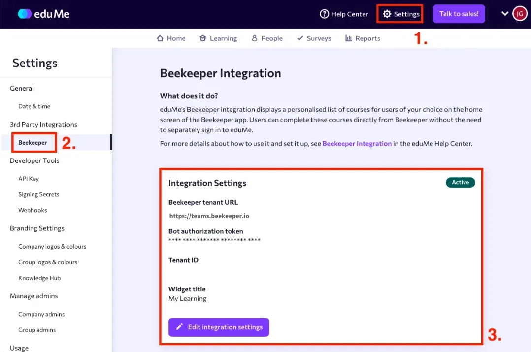
Task: Click the People person icon
Action: [x=254, y=38]
